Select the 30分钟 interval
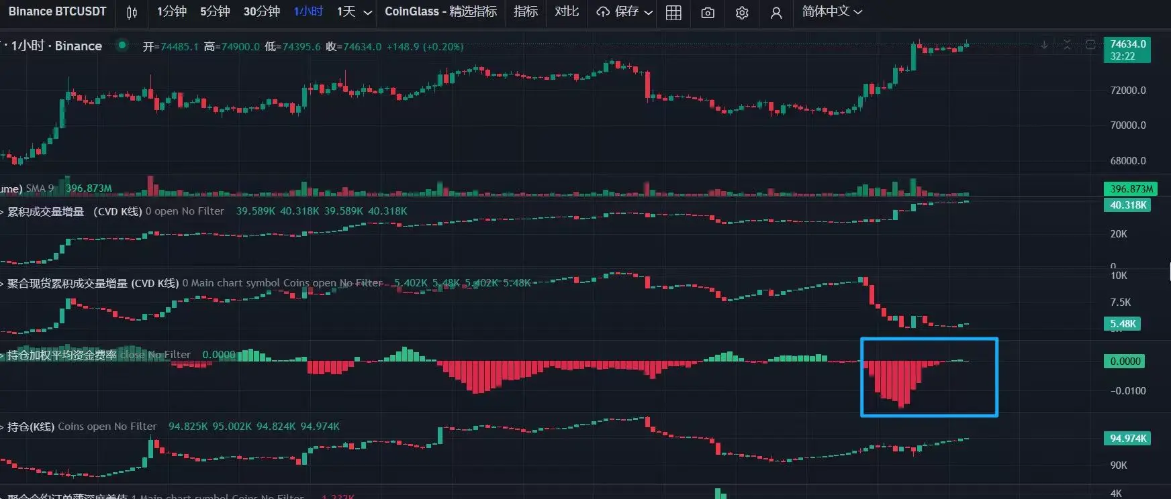Image resolution: width=1171 pixels, height=499 pixels. click(262, 12)
